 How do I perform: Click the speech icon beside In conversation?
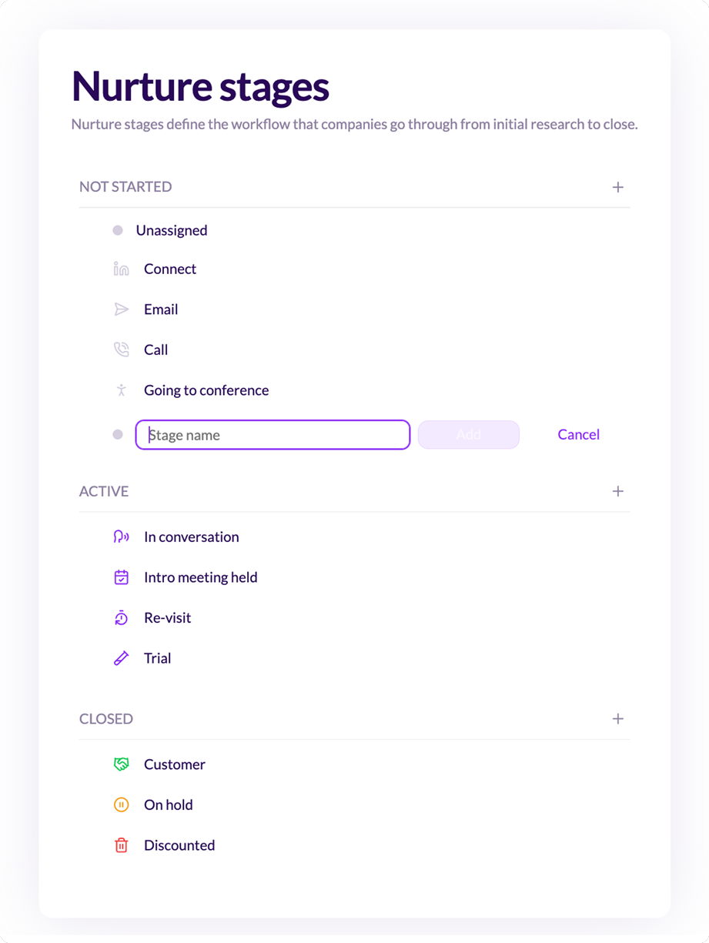click(x=121, y=537)
